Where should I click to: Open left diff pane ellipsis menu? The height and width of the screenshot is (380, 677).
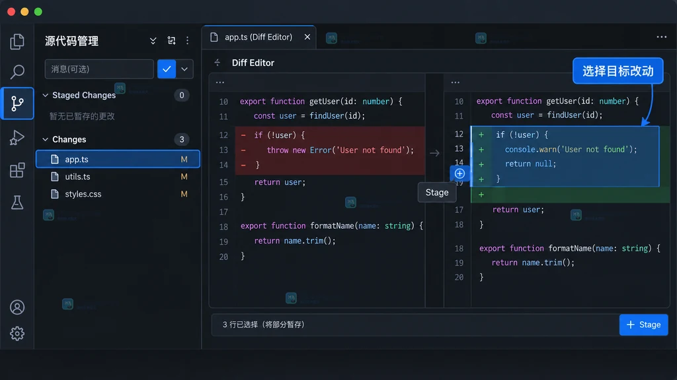[219, 82]
